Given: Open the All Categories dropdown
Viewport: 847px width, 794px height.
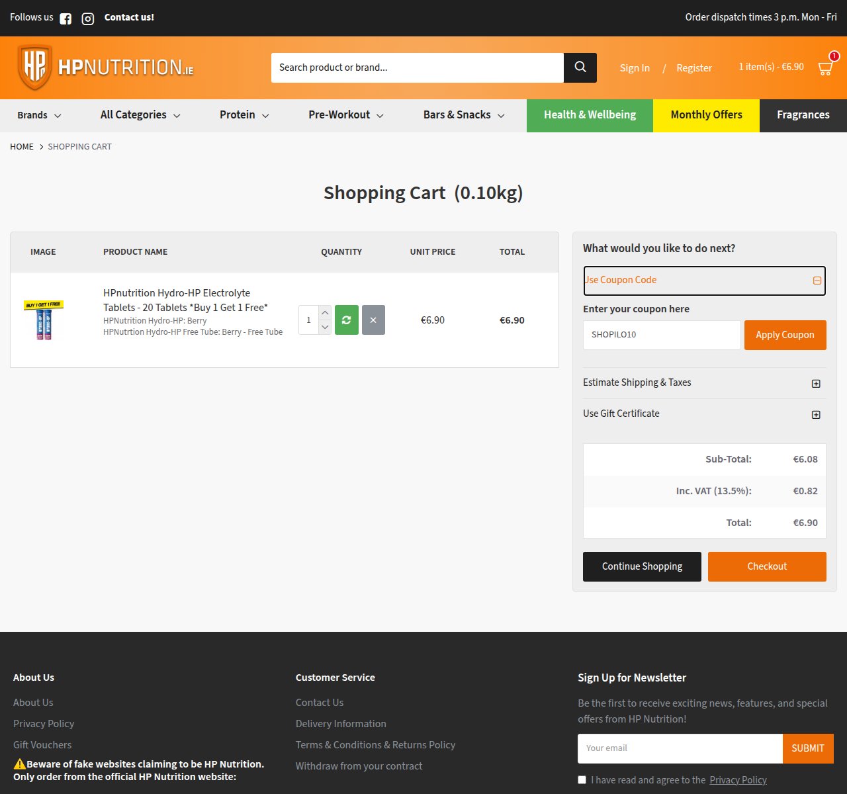Looking at the screenshot, I should point(140,115).
